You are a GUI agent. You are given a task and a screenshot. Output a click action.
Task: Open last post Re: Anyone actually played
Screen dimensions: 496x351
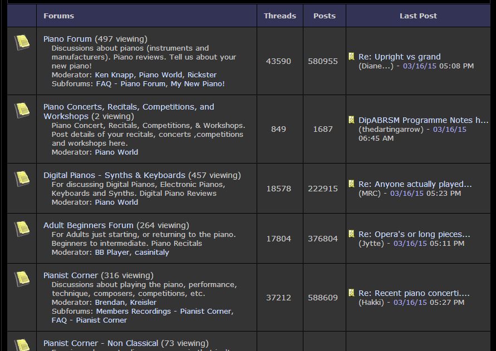[x=415, y=184]
